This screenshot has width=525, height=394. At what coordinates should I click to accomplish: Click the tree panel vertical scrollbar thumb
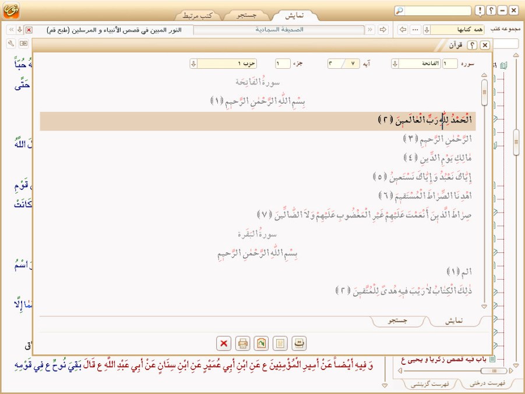pos(516,142)
